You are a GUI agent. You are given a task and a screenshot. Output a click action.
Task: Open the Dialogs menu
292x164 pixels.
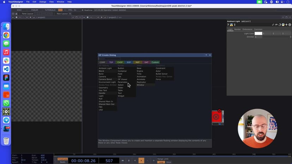click(x=43, y=2)
